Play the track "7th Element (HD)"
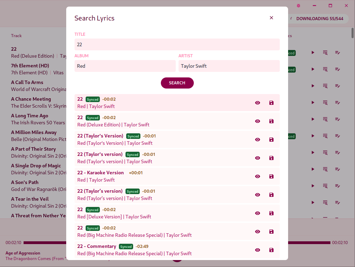Viewport: 355px width, 267px height. point(313,69)
